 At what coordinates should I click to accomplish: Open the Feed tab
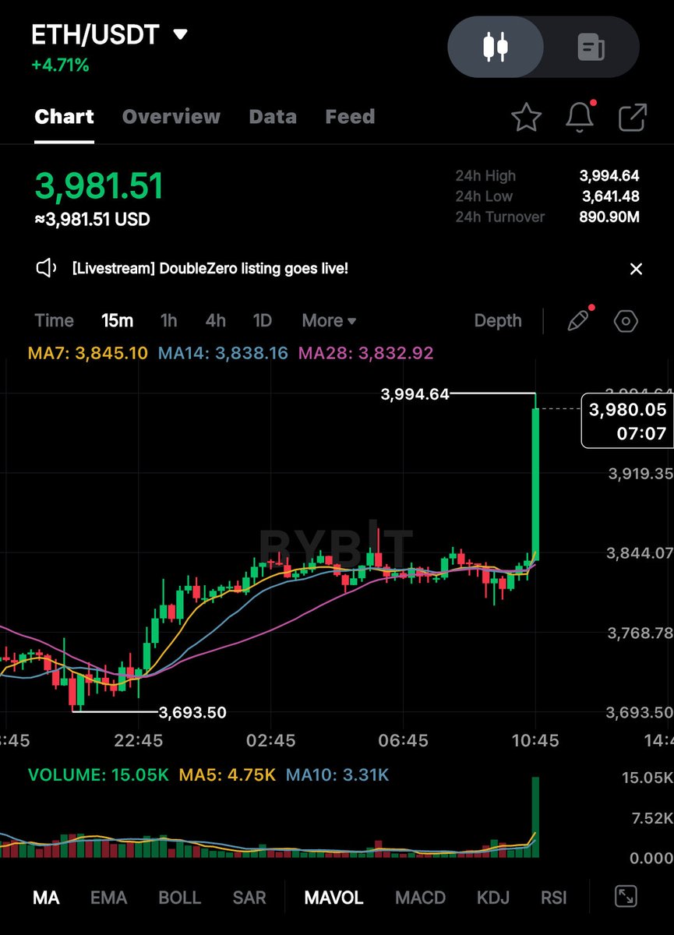350,117
